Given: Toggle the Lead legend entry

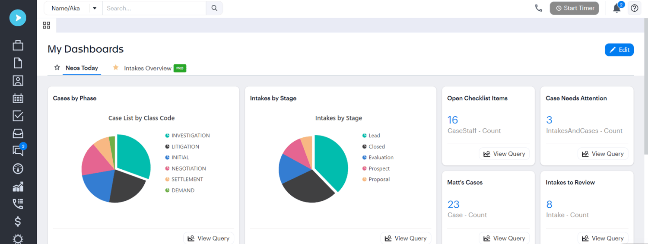Looking at the screenshot, I should (371, 136).
